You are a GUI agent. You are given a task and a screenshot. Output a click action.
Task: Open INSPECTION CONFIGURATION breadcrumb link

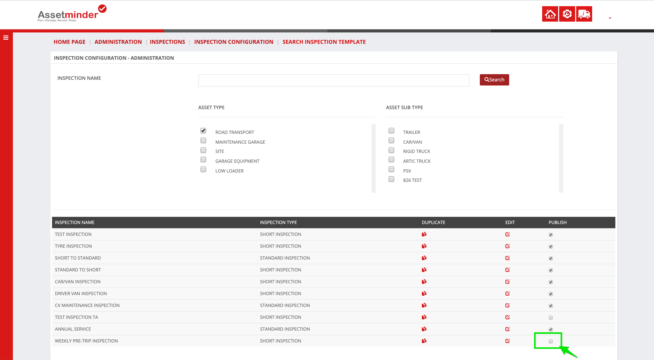tap(234, 42)
